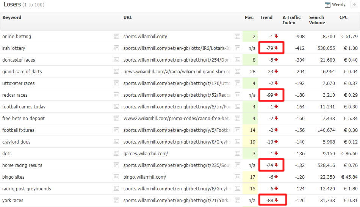The width and height of the screenshot is (360, 207).
Task: Open keyword details icon for crayford dogs
Action: (x=116, y=142)
